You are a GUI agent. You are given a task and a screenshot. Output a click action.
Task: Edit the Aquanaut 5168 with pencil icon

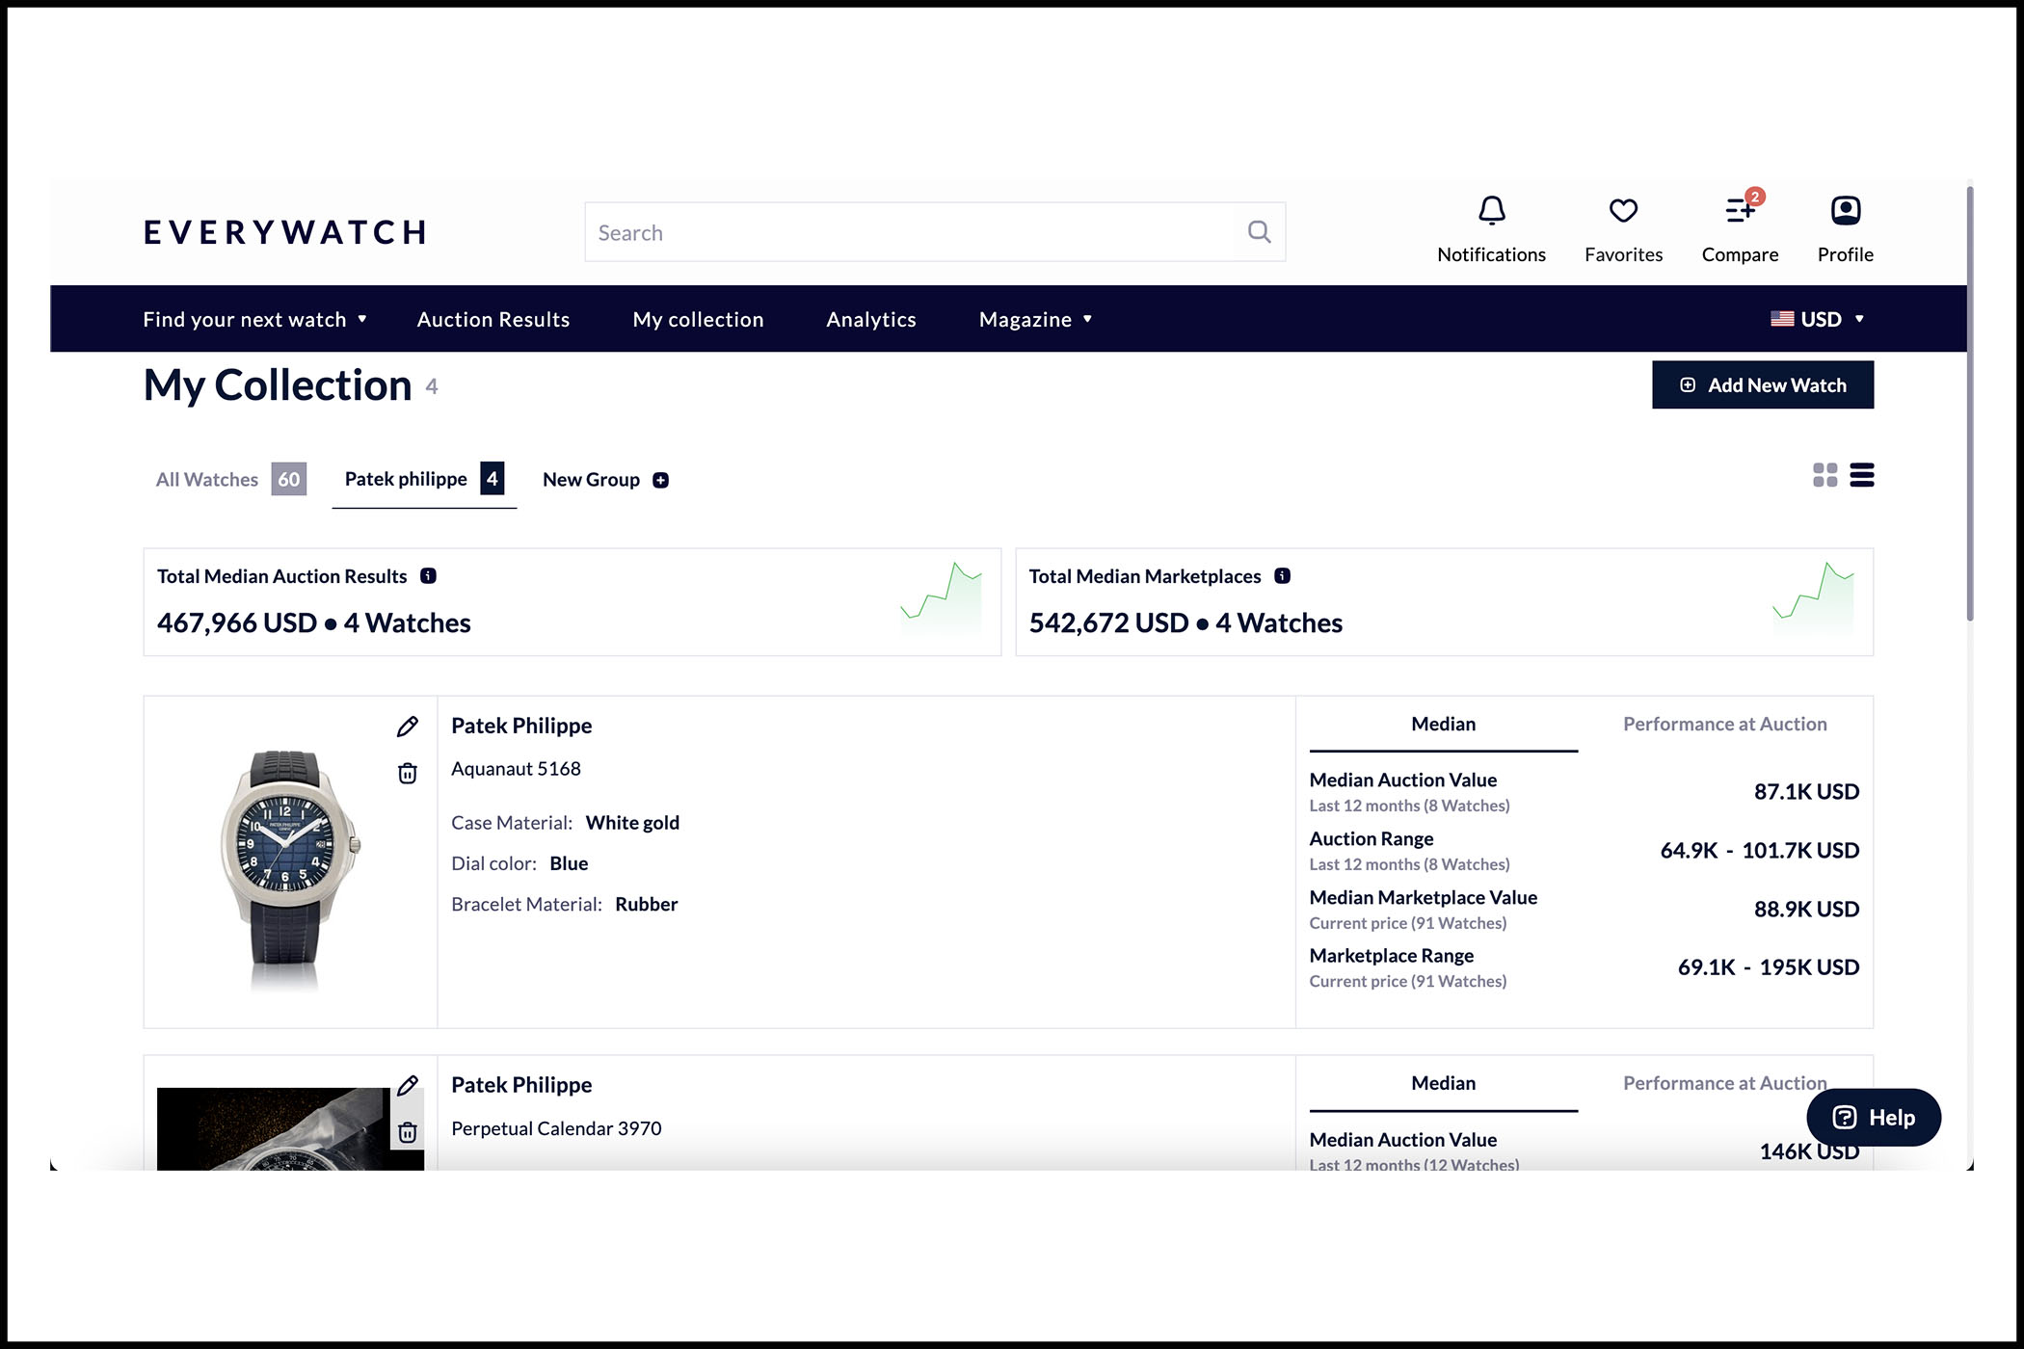[x=408, y=727]
